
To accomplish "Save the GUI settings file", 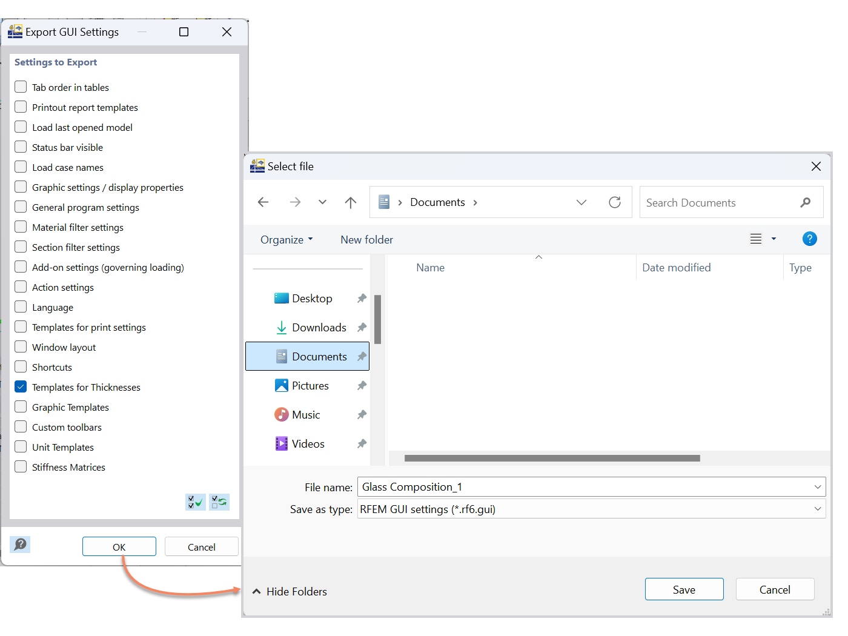I will point(684,589).
